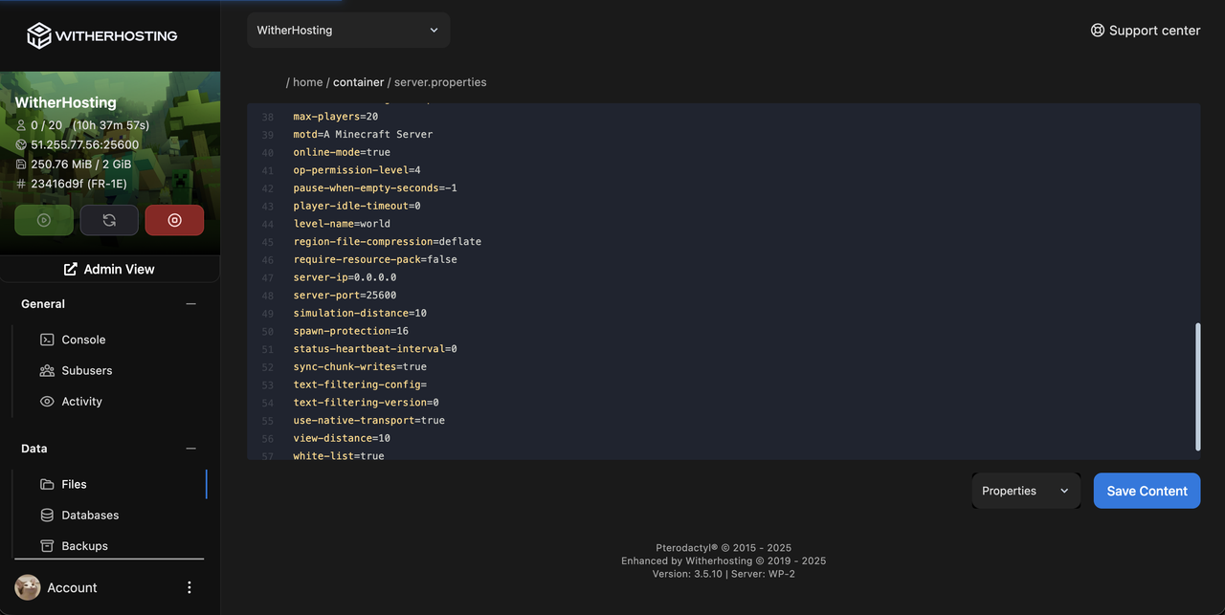Place cursor on player-idle-timeout=0 line

coord(357,206)
